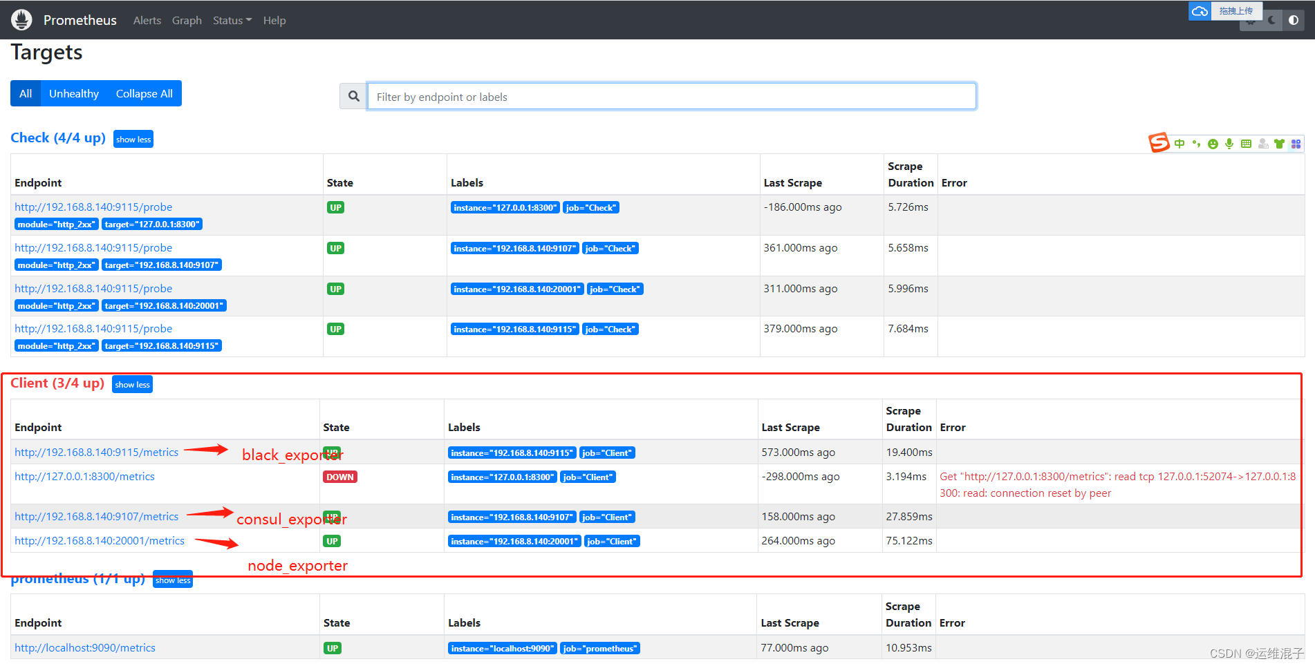Collapse the prometheus group with show less
Screen dimensions: 1315x666
click(173, 580)
